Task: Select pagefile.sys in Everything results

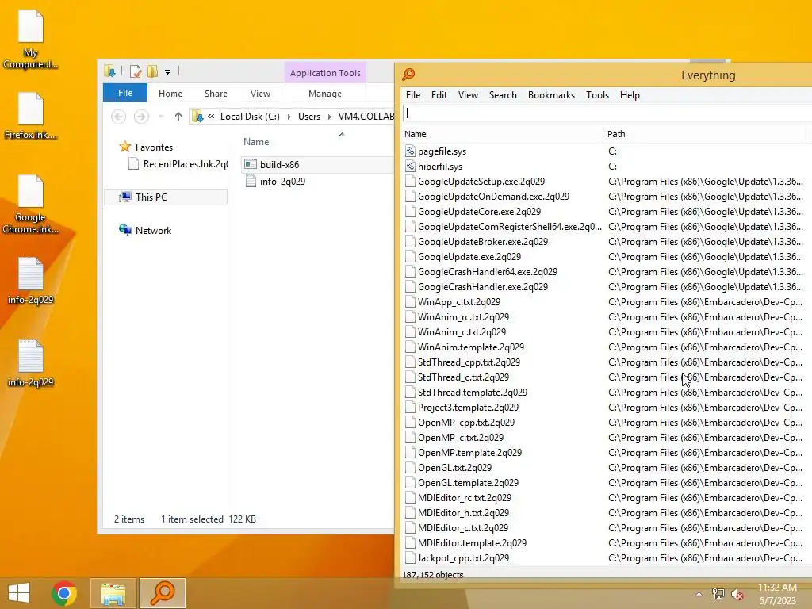Action: point(442,151)
